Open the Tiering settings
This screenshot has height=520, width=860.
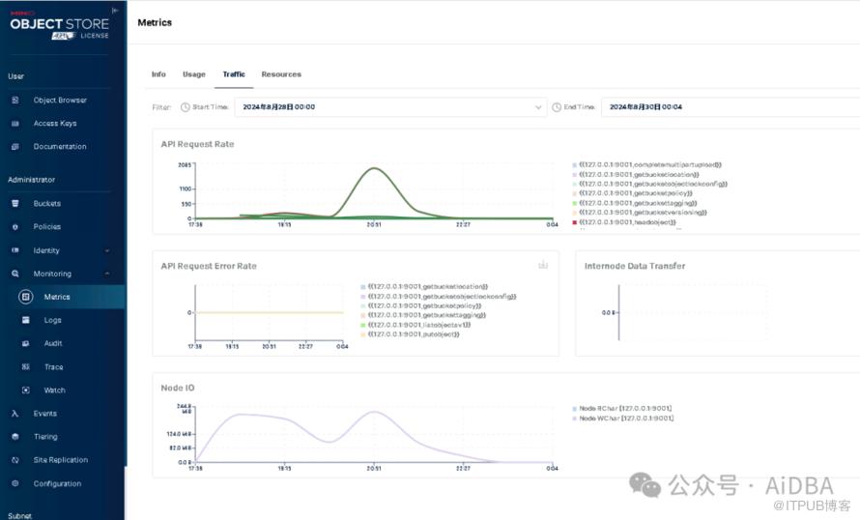[45, 437]
